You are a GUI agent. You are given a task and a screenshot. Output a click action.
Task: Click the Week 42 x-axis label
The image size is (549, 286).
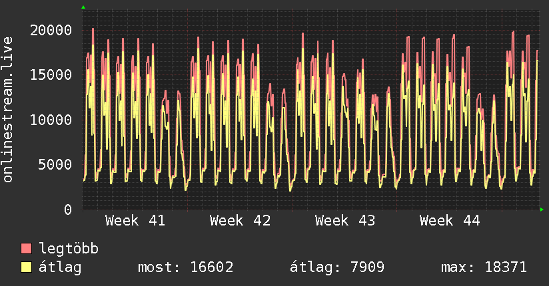(x=240, y=221)
